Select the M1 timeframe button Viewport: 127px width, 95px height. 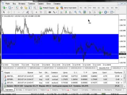pos(81,8)
